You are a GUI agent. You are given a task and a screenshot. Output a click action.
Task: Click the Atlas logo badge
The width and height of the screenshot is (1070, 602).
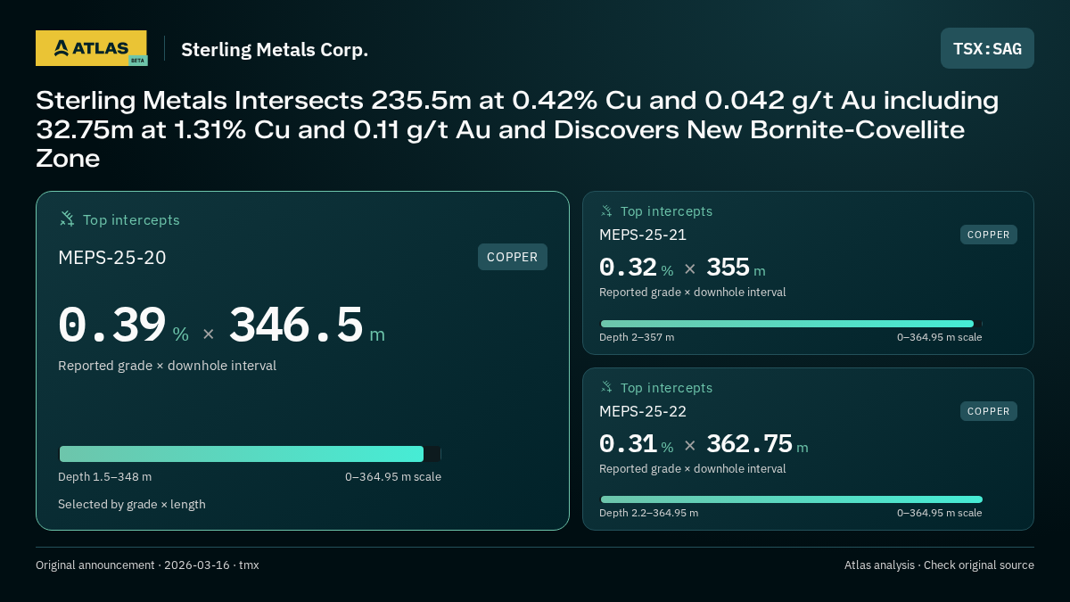91,48
